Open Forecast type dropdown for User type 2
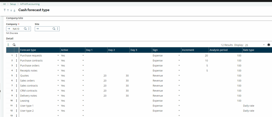Viewport: 272px width, 117px height. [x=58, y=111]
